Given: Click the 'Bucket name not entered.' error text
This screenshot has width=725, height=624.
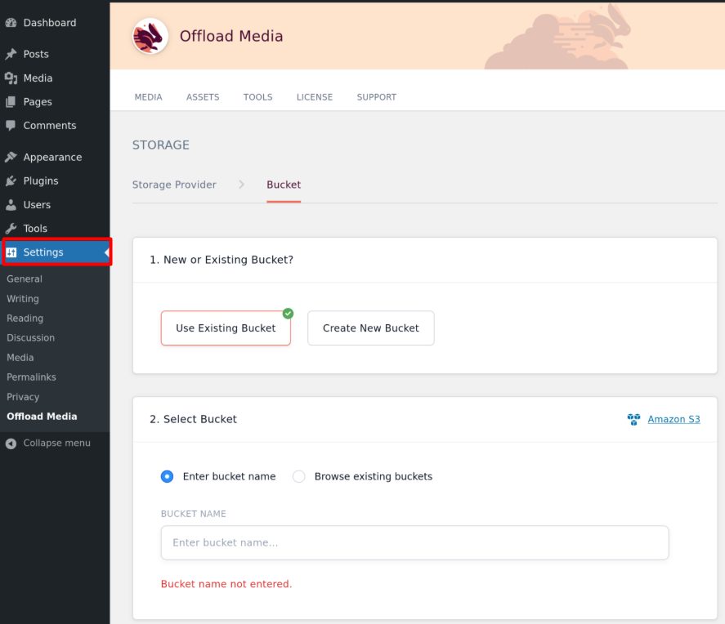Looking at the screenshot, I should click(x=226, y=584).
